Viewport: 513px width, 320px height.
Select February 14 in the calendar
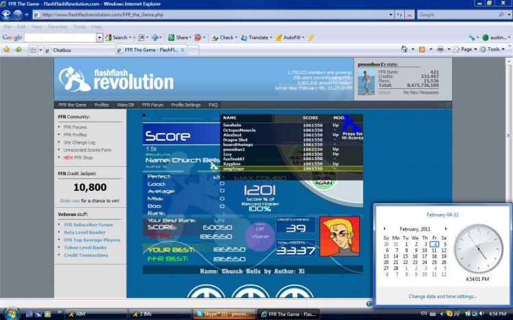pyautogui.click(x=395, y=256)
